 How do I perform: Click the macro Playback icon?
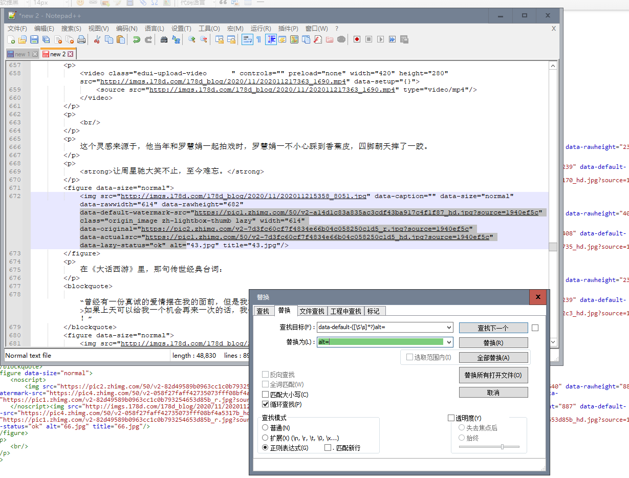click(380, 39)
